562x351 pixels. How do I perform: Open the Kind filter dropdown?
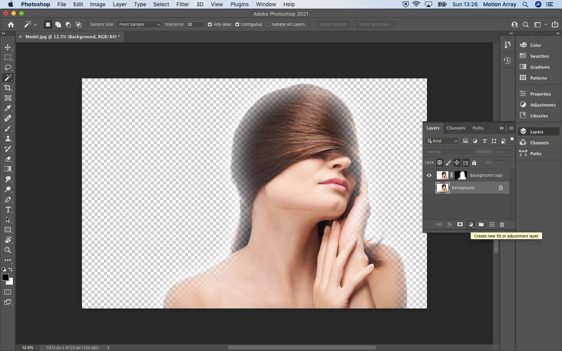442,141
